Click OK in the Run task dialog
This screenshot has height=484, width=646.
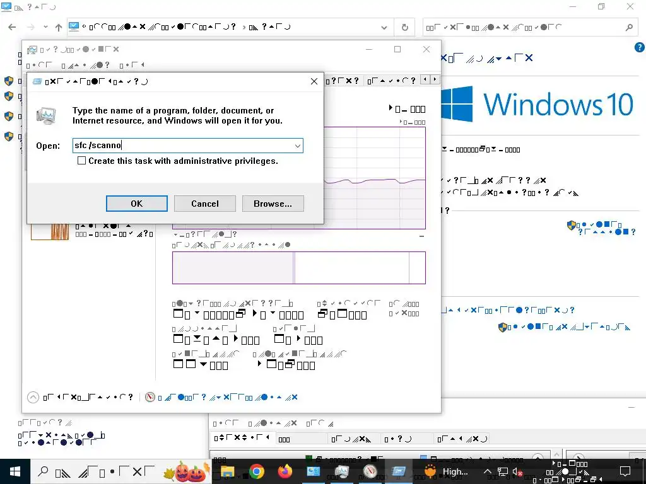137,204
